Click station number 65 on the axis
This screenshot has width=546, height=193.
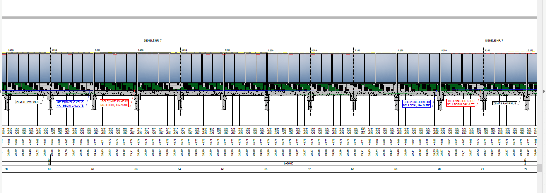tap(223, 169)
